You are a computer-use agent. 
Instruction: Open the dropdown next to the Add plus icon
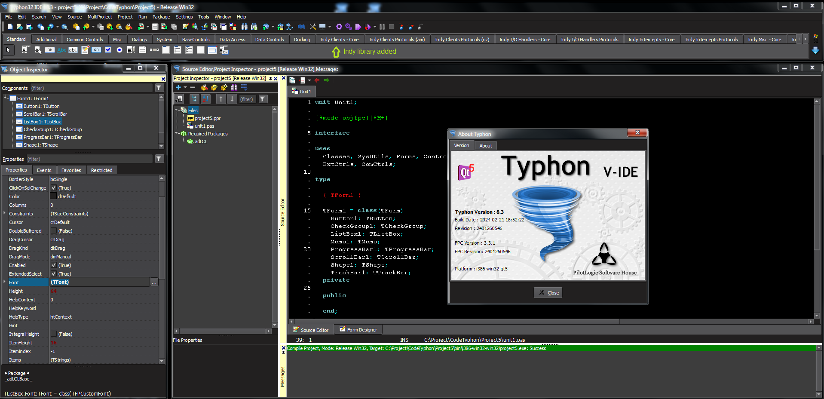[185, 87]
